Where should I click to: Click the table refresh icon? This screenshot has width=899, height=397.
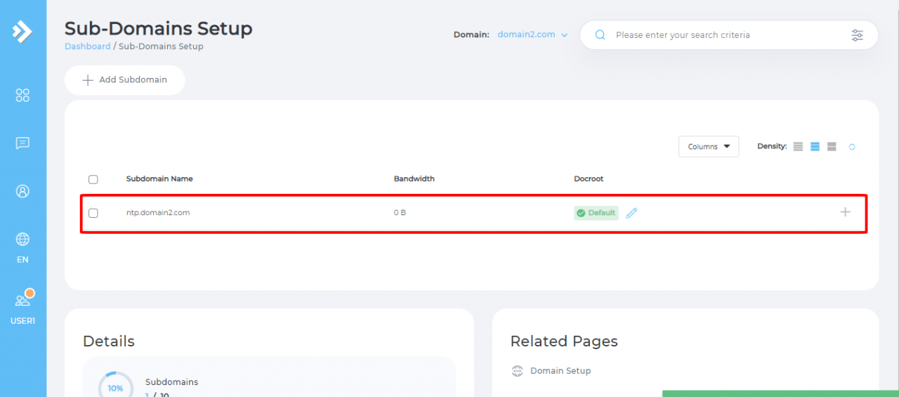[852, 147]
